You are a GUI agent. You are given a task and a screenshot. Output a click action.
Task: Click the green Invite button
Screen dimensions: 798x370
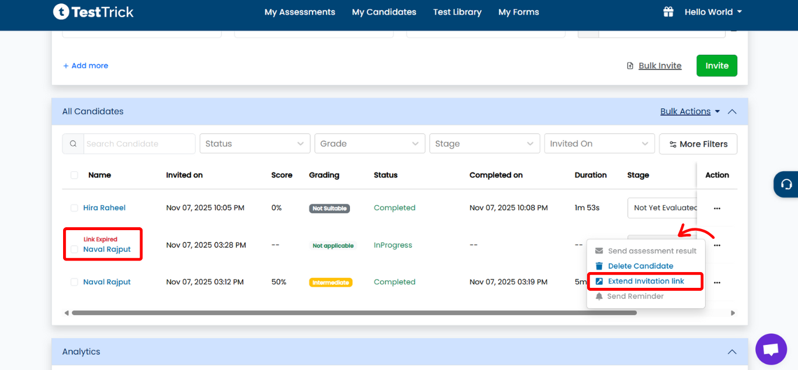coord(717,66)
